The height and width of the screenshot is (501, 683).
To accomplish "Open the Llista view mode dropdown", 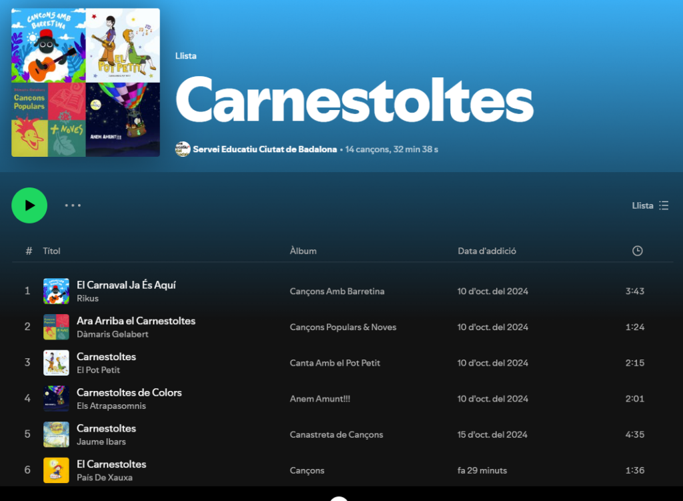I will point(650,205).
